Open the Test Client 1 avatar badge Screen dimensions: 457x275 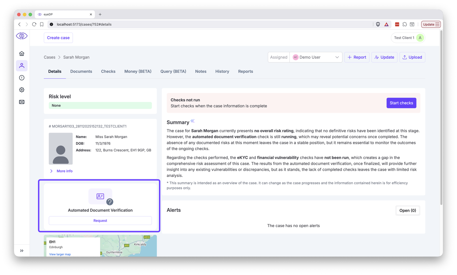[420, 37]
